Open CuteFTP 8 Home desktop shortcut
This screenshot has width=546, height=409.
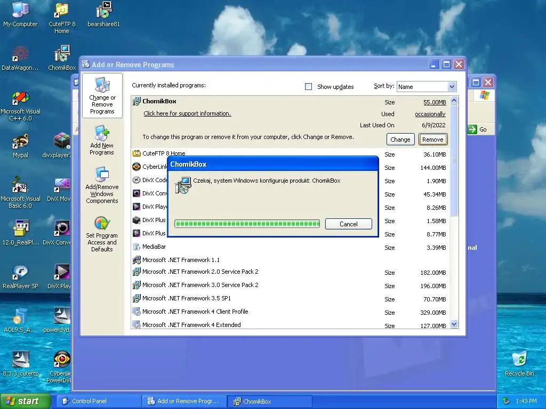tap(62, 18)
